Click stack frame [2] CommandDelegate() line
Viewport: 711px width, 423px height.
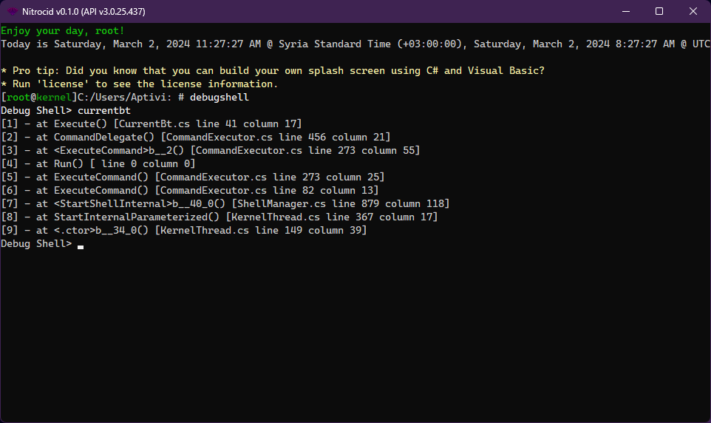(196, 138)
